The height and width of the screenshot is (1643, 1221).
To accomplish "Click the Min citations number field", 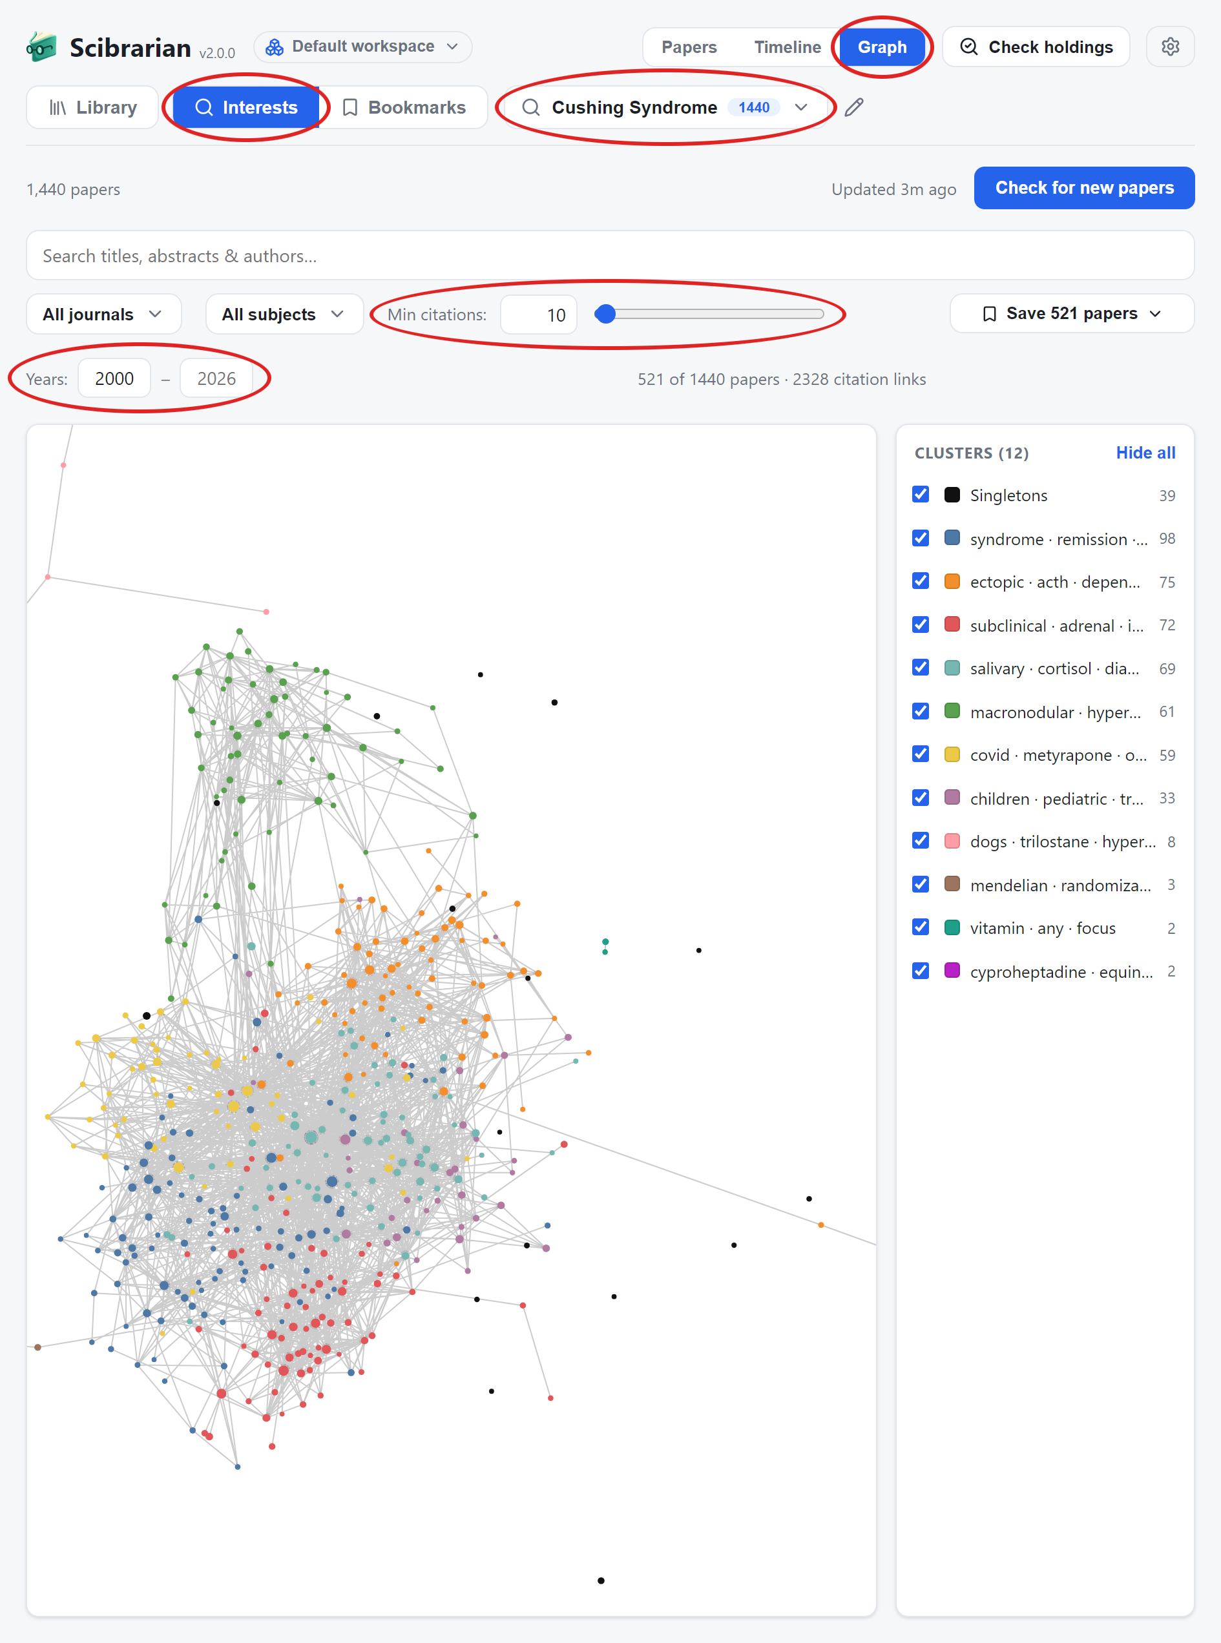I will coord(538,315).
